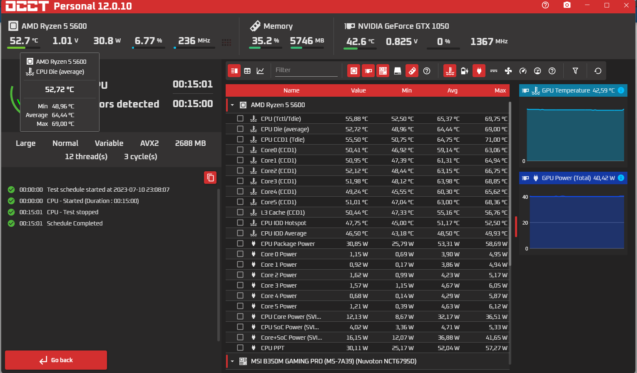The height and width of the screenshot is (373, 637).
Task: Toggle the memory stick hardware filter icon
Action: click(412, 71)
